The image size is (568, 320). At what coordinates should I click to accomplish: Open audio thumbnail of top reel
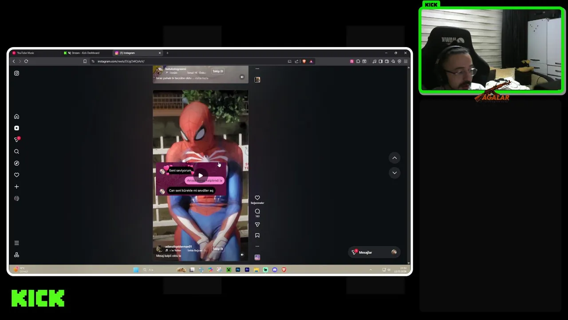pos(257,80)
